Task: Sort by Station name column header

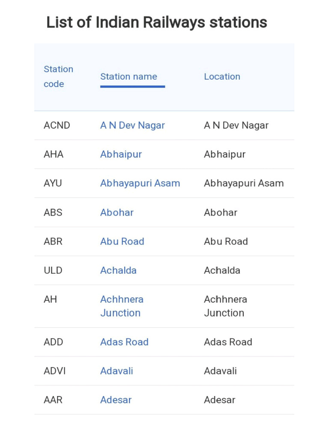Action: click(129, 77)
